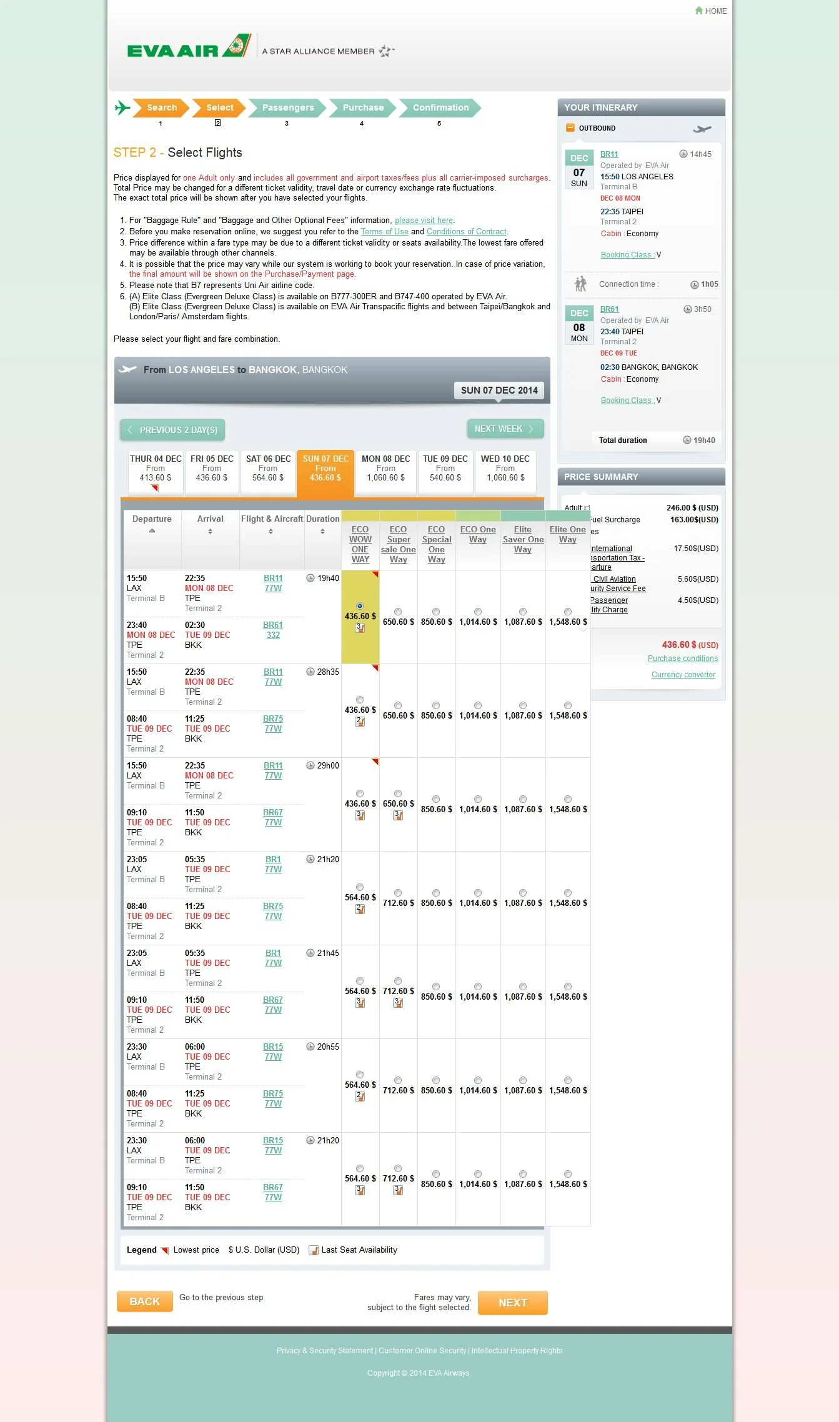Switch to FRI 05 DEC date tab
Viewport: 839px width, 1422px height.
[x=212, y=473]
